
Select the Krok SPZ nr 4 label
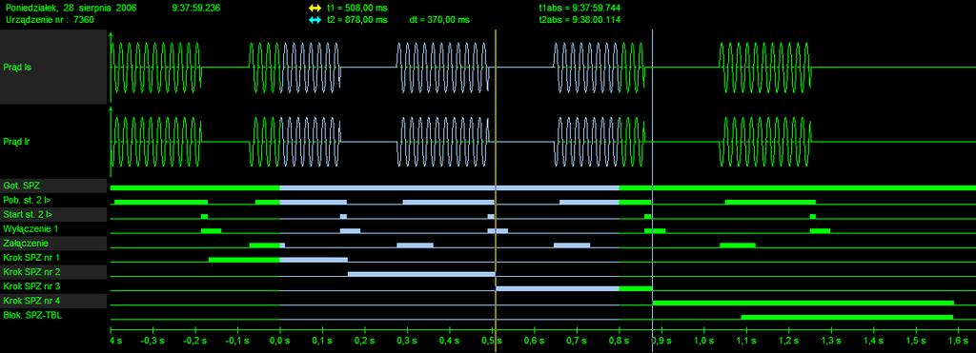click(x=31, y=301)
